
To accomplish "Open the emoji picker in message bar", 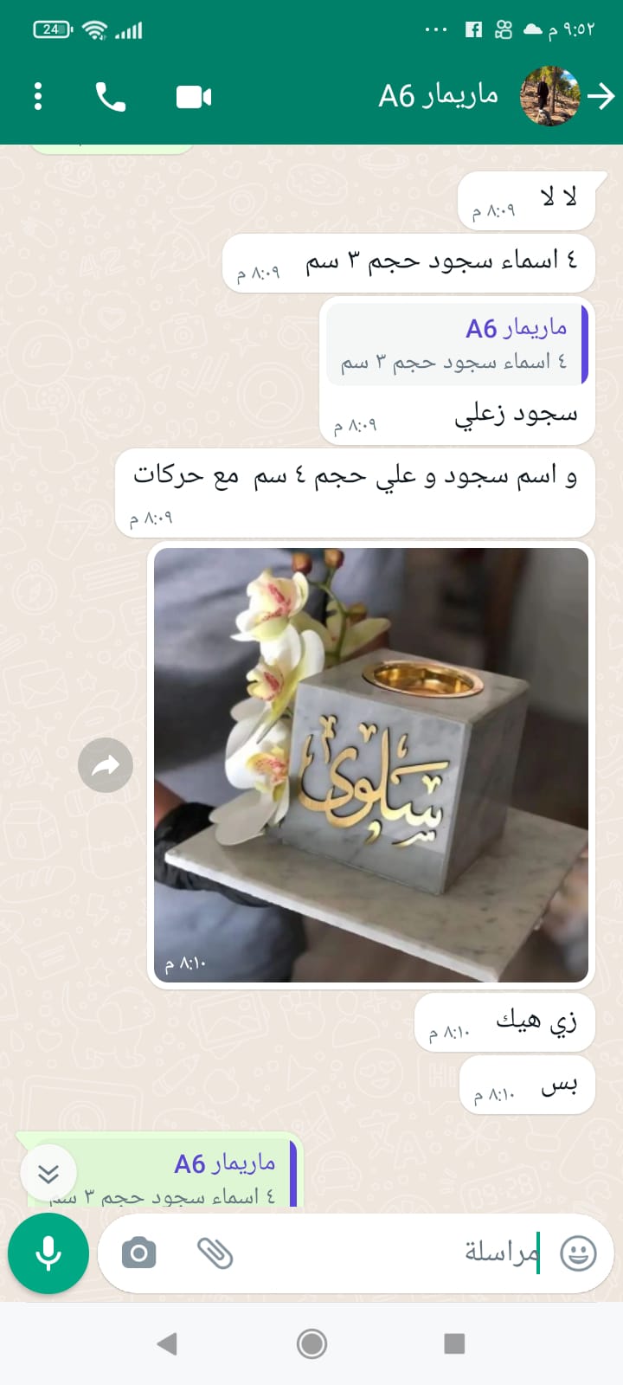I will click(578, 1253).
